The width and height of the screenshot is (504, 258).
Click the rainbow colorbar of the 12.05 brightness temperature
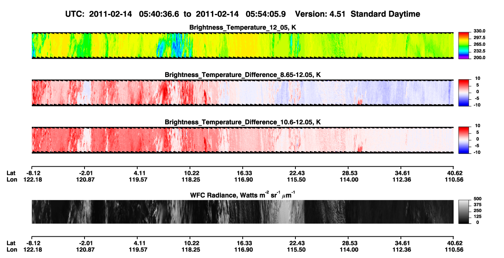click(464, 45)
